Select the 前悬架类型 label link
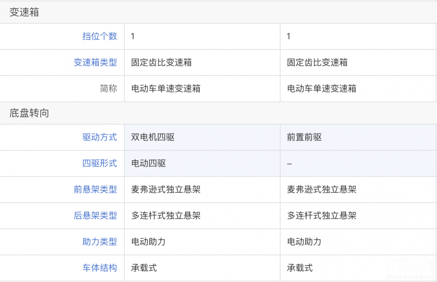 (95, 189)
